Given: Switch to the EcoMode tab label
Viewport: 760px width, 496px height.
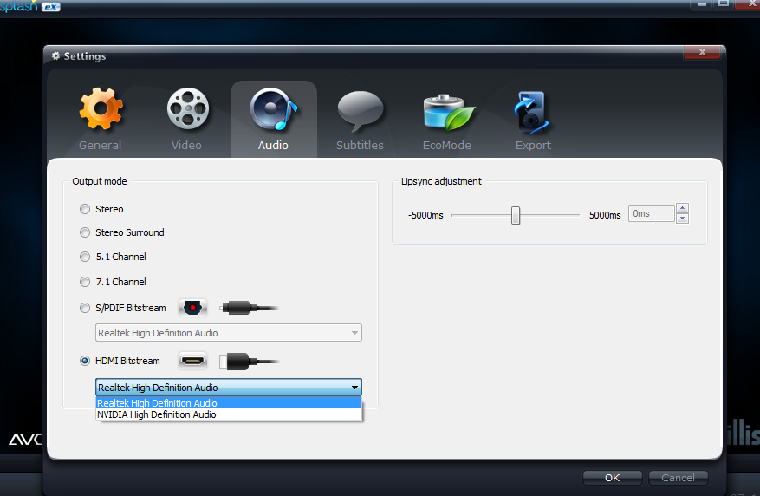Looking at the screenshot, I should 447,145.
